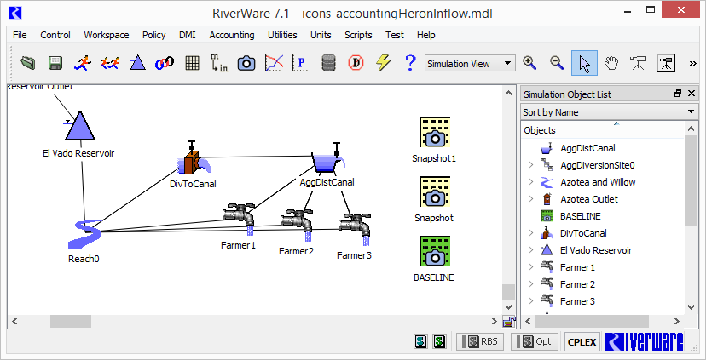Viewport: 706px width, 360px height.
Task: Expand El Vado Reservoir list node
Action: [x=530, y=250]
